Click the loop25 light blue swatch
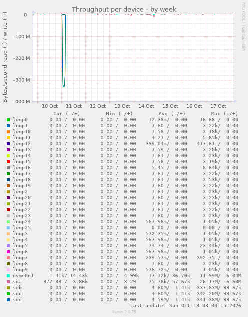The image size is (248, 317). point(8,228)
